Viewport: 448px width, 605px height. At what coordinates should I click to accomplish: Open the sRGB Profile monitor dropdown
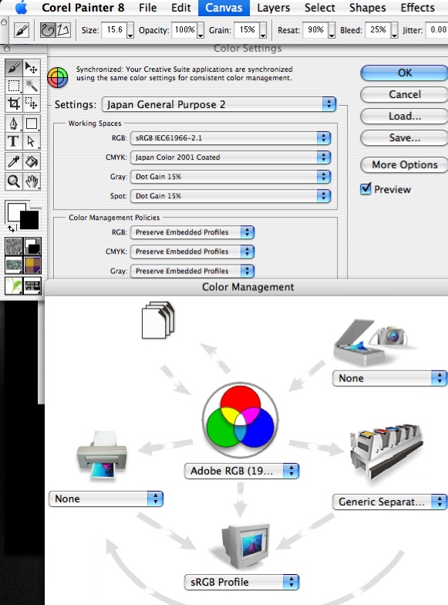point(242,582)
